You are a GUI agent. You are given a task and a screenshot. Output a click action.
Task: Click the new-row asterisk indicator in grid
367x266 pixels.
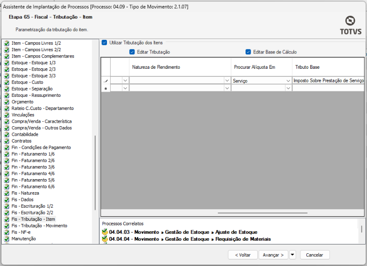tap(106, 88)
